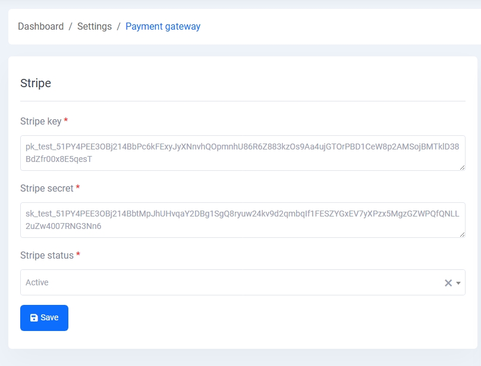The height and width of the screenshot is (366, 481).
Task: Click the save disk icon inside the Save button
Action: [34, 317]
